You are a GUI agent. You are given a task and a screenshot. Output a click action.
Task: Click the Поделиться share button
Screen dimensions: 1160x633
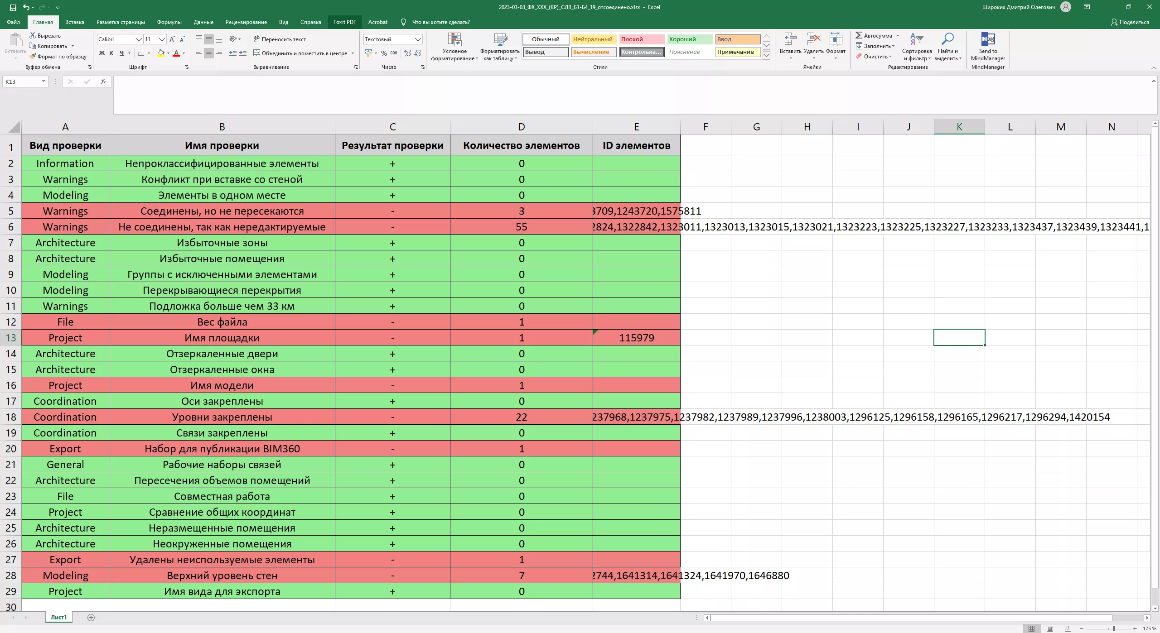click(1130, 22)
